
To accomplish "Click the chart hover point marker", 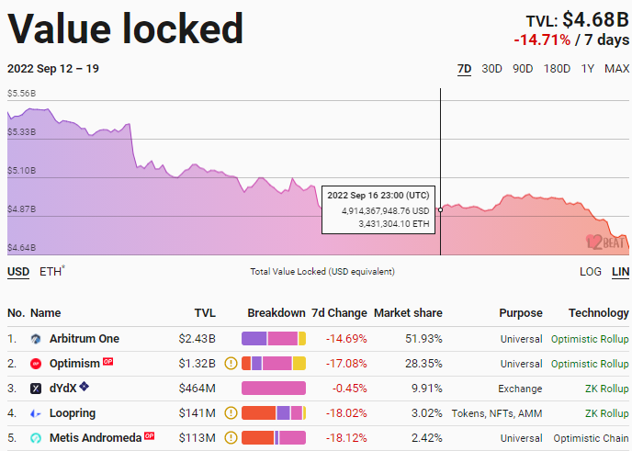I will (441, 209).
